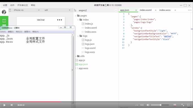The height and width of the screenshot is (108, 193).
Task: Open Notepad's 格式(O) menu
Action: pos(19,32)
